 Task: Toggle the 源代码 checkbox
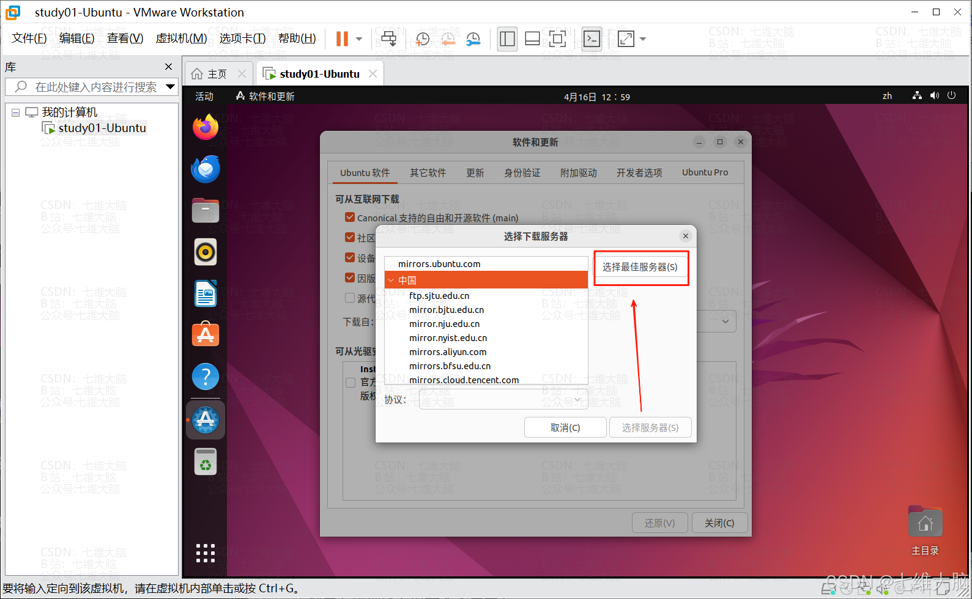pos(350,298)
